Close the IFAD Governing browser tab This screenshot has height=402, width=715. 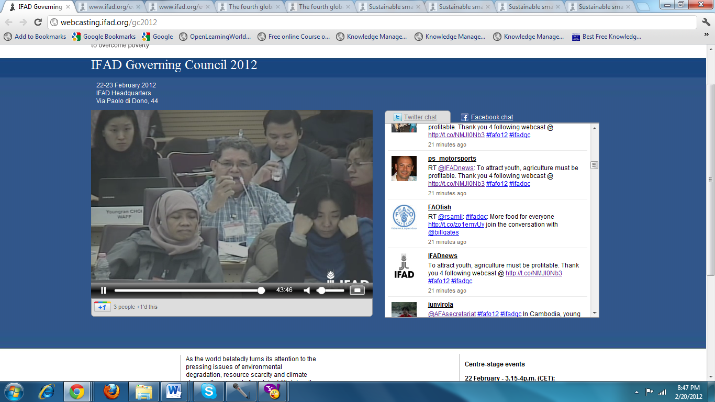tap(68, 7)
